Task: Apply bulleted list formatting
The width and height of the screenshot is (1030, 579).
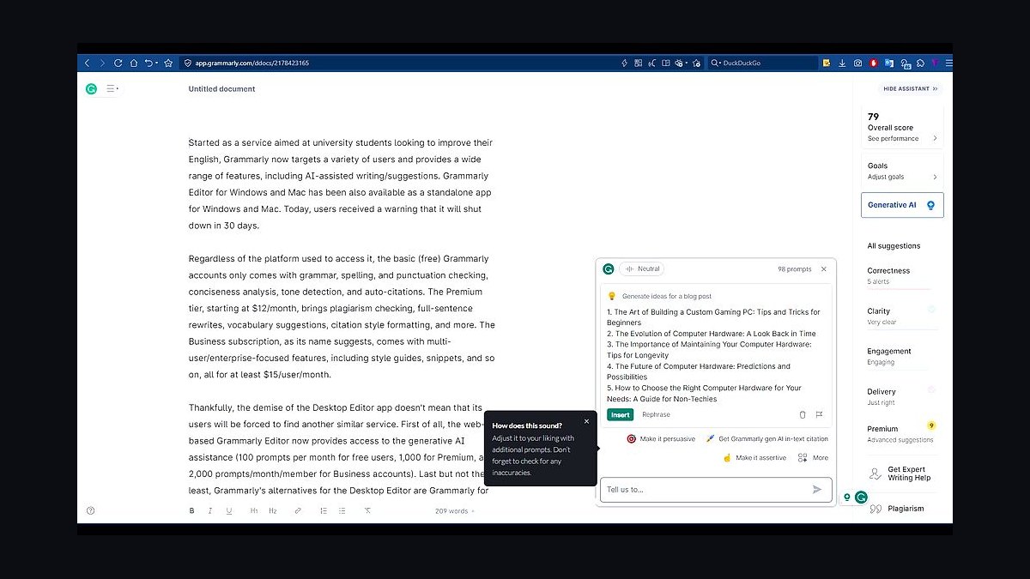Action: [342, 510]
